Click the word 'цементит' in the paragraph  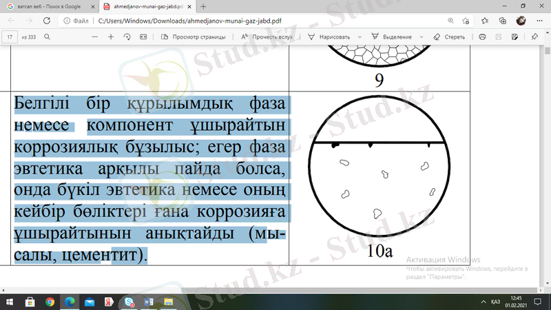tap(99, 255)
